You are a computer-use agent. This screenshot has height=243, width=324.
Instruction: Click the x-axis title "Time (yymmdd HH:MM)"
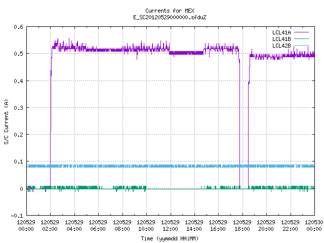tap(170, 238)
